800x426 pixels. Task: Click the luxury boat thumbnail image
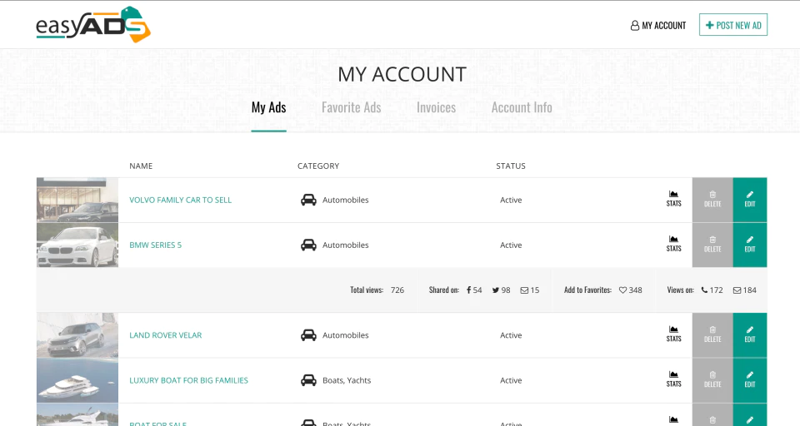[77, 380]
